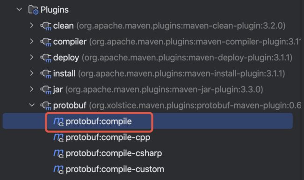This screenshot has height=180, width=304.
Task: Click the protobuf:compile goal icon
Action: point(58,122)
